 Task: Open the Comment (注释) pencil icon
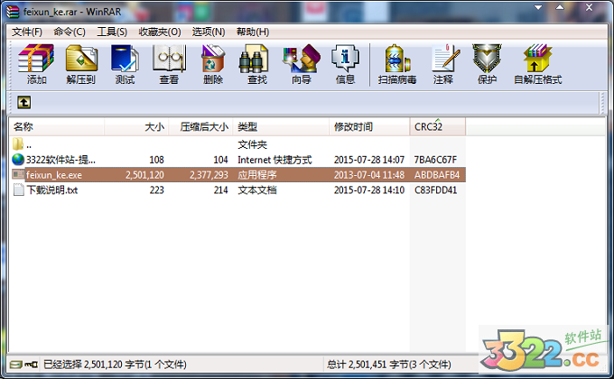click(446, 59)
